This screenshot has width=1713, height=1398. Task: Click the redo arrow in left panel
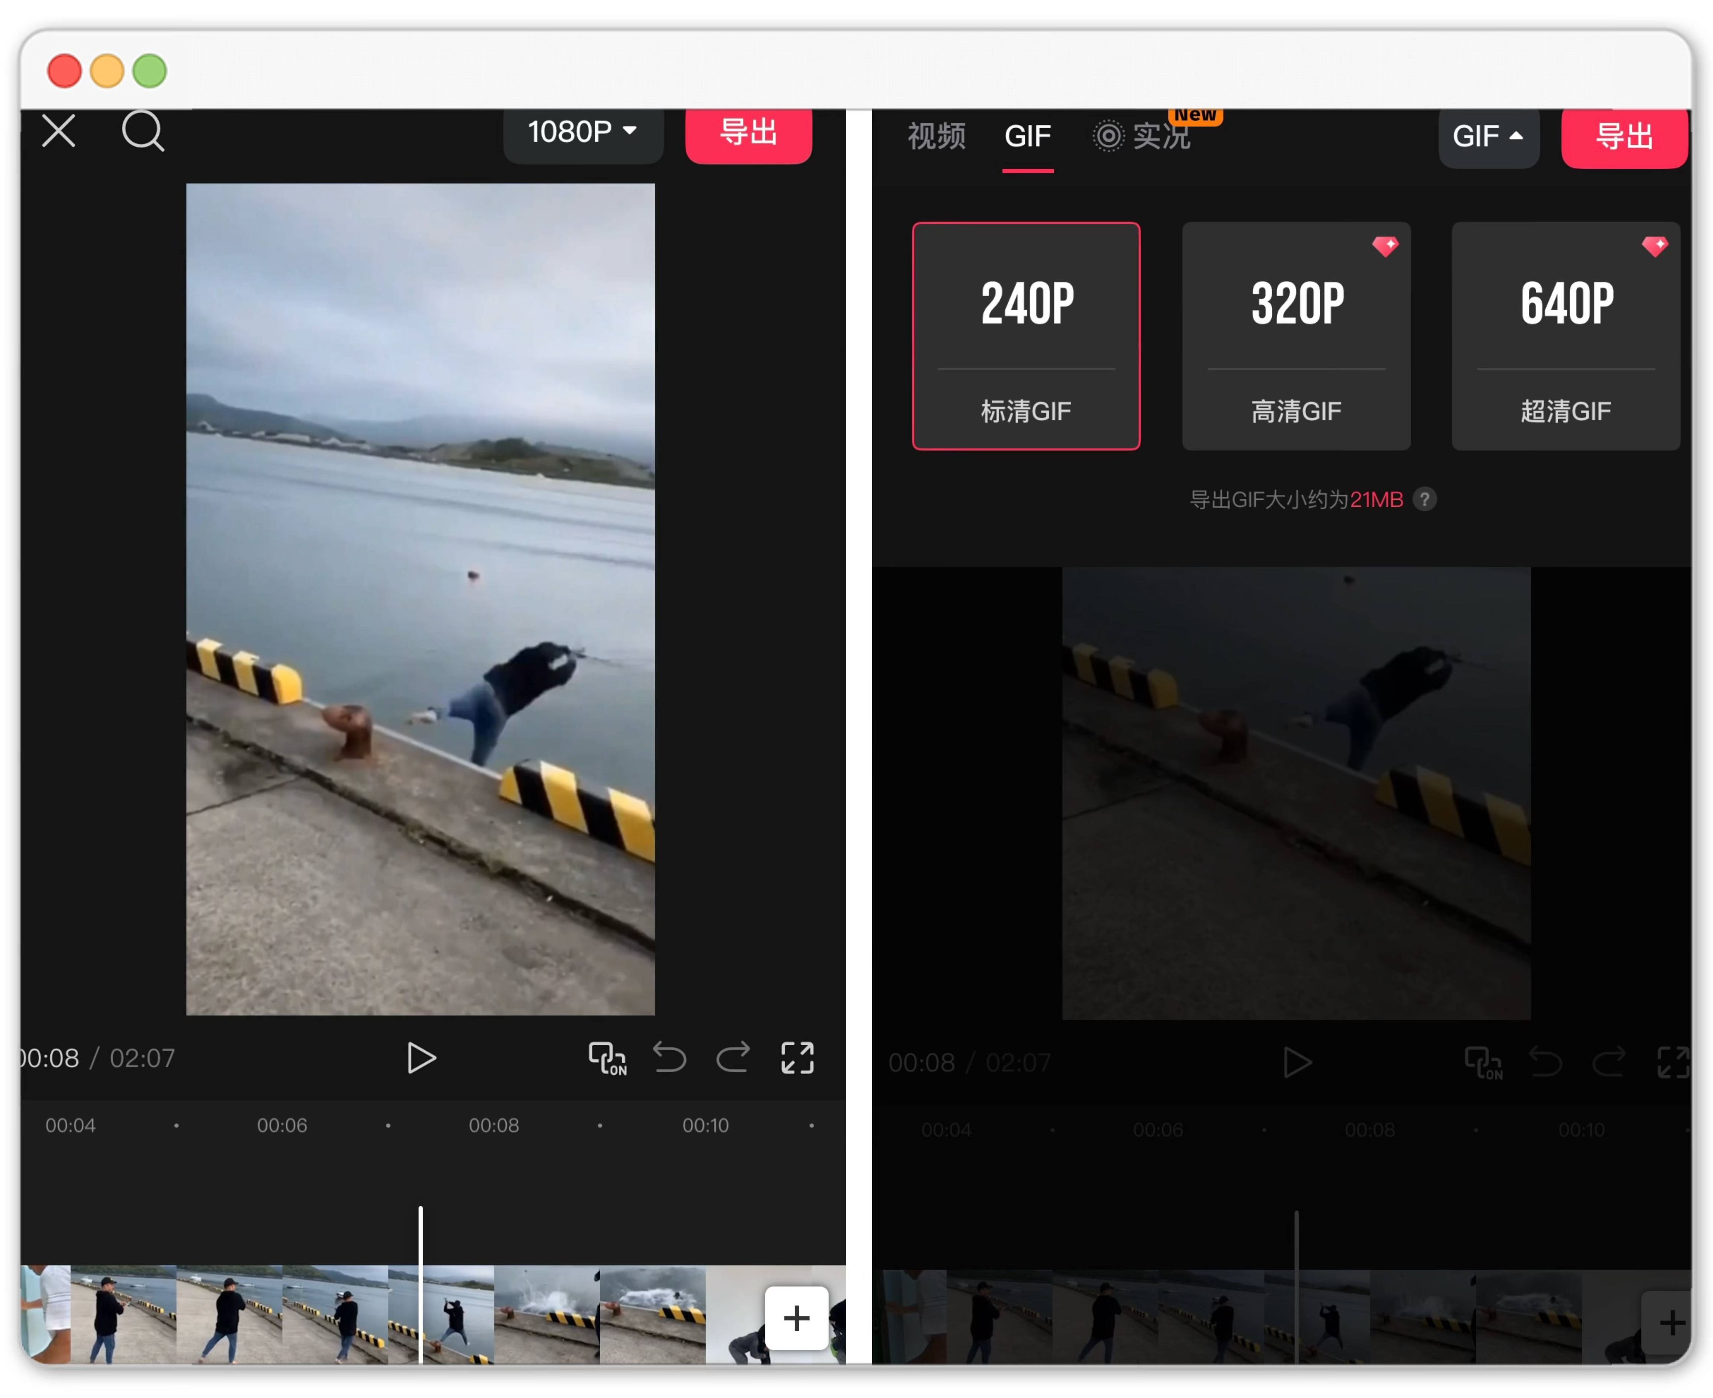(733, 1058)
